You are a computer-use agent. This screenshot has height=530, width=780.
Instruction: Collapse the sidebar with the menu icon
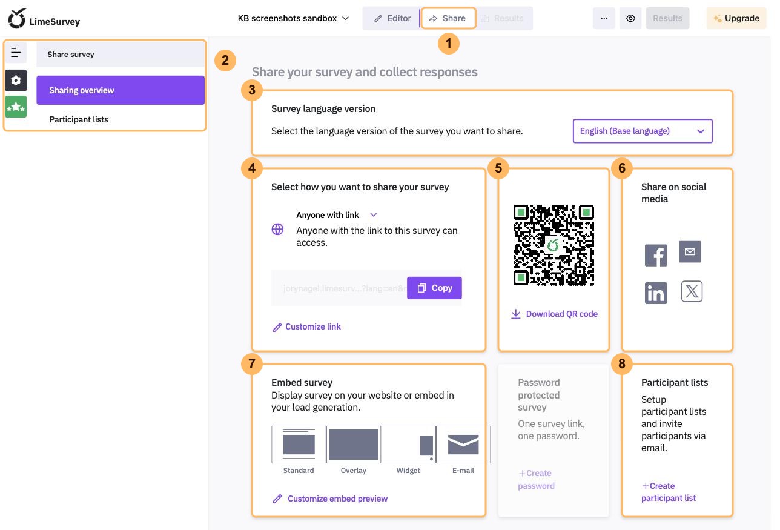(x=16, y=53)
